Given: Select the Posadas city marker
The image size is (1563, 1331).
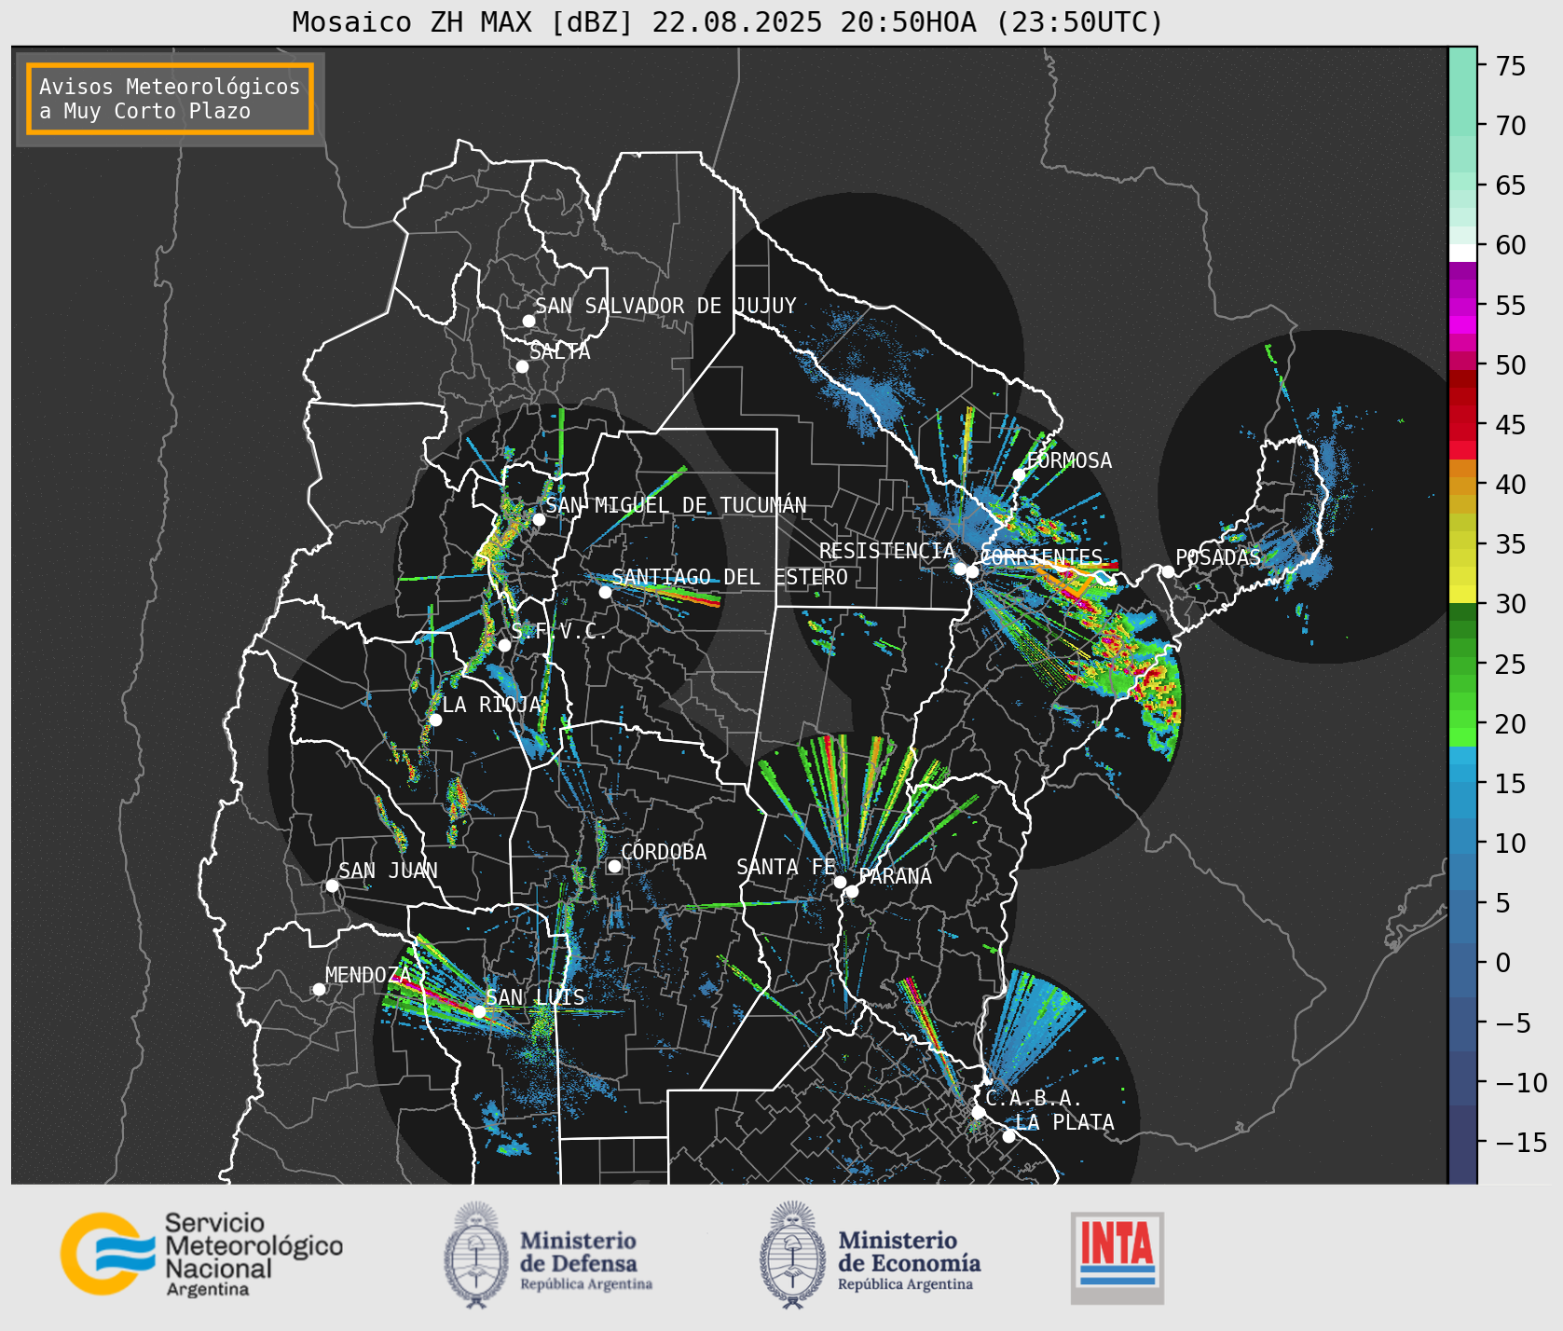Looking at the screenshot, I should click(x=1168, y=571).
